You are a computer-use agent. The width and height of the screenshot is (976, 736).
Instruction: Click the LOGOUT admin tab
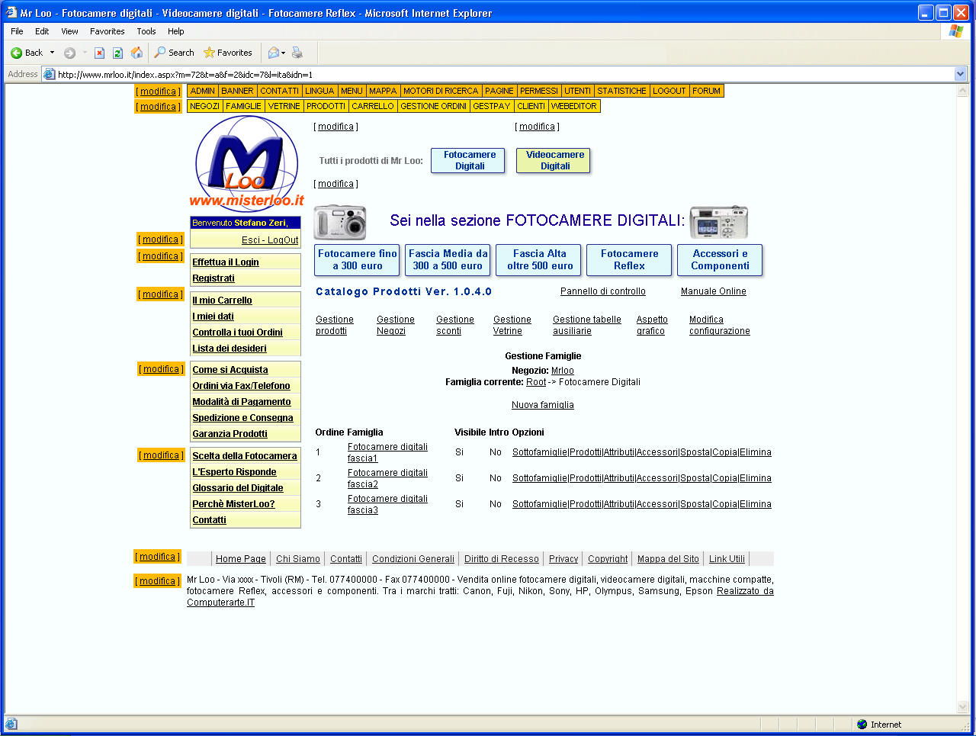[669, 91]
